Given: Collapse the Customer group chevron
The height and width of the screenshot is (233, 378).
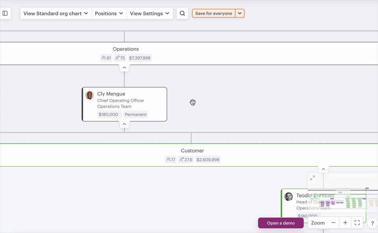Looking at the screenshot, I should 323,169.
